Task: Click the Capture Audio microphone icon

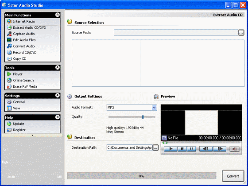Action: click(9, 34)
